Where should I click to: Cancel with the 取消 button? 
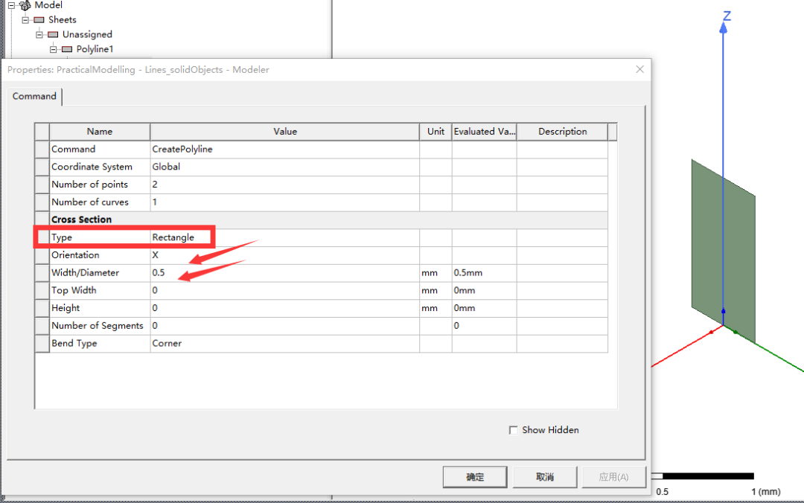[x=544, y=477]
